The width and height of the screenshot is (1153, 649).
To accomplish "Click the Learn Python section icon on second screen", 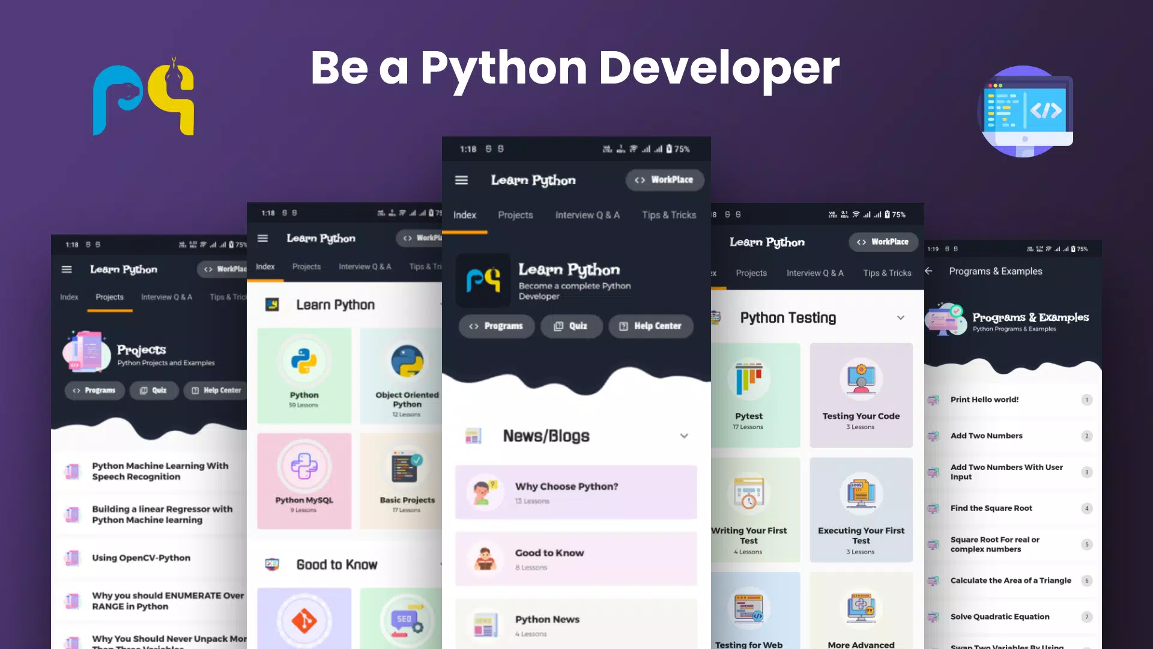I will point(272,305).
